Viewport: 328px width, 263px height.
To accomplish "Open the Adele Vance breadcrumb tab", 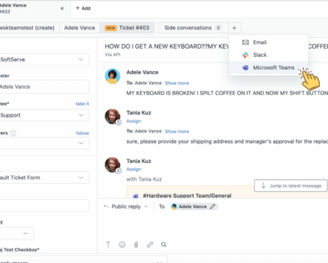I will coord(79,28).
